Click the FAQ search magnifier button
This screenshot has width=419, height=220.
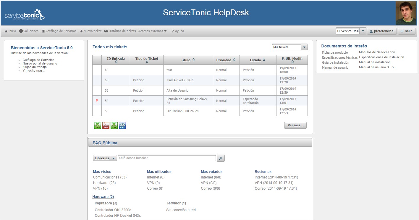point(221,158)
